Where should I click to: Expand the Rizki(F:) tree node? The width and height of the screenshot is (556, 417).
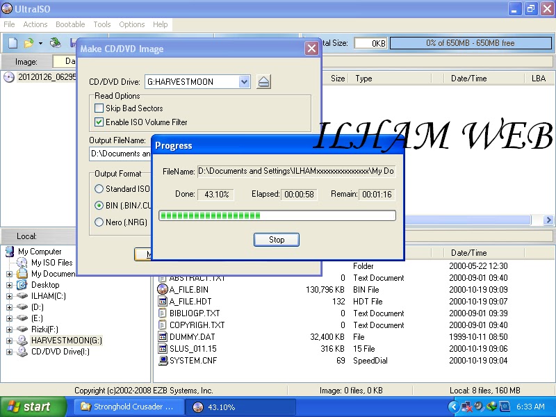pyautogui.click(x=10, y=329)
